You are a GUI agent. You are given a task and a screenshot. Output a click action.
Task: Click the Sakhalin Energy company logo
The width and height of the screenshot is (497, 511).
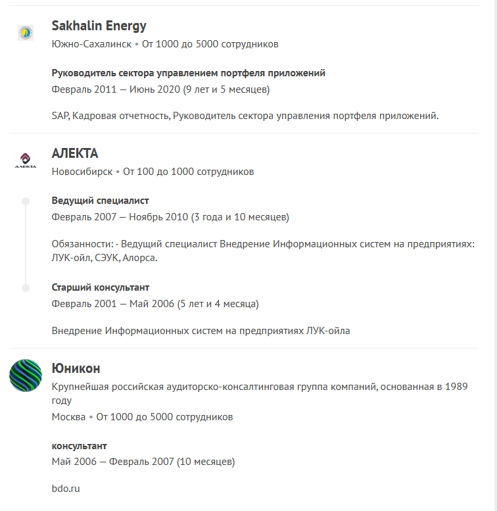[x=26, y=32]
